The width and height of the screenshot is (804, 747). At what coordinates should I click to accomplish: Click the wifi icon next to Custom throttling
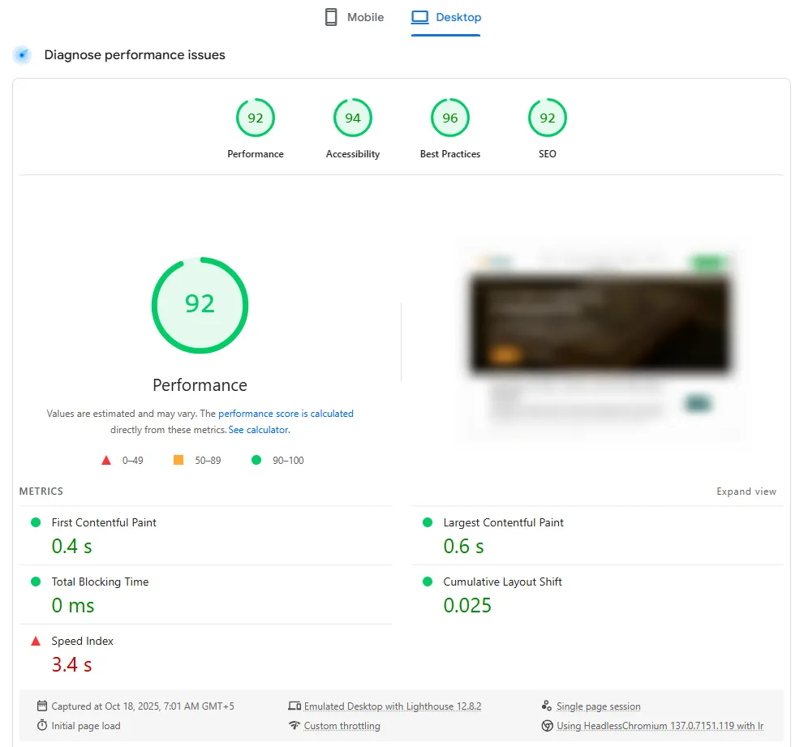tap(295, 726)
